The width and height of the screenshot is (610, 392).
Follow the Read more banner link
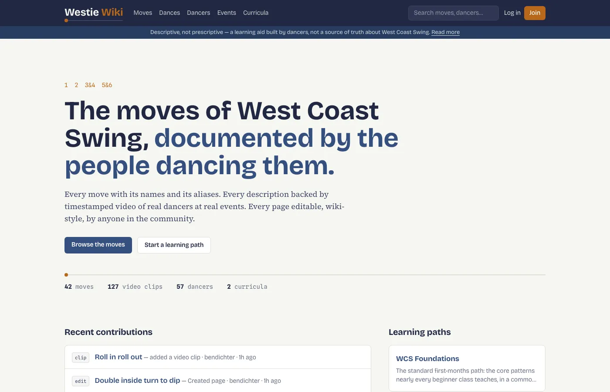[445, 32]
